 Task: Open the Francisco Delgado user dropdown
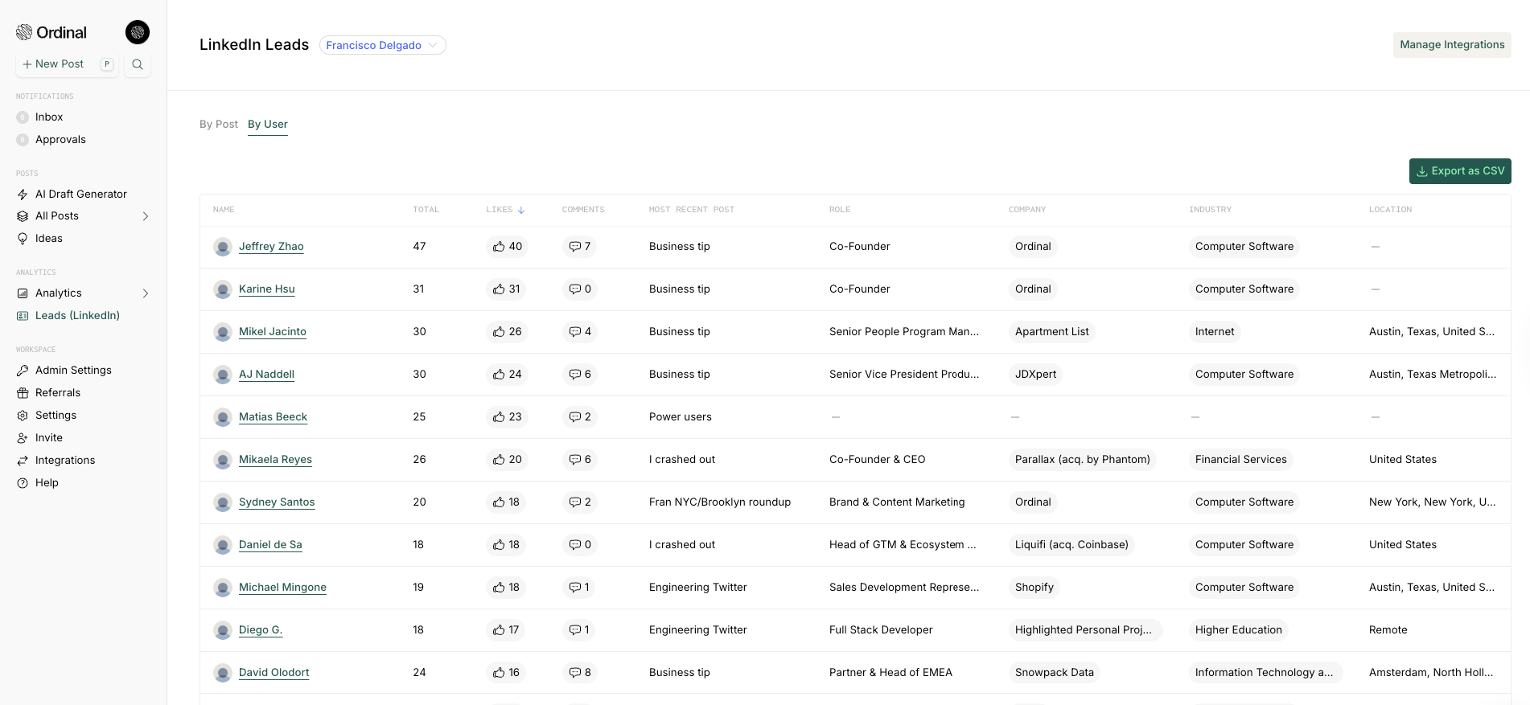(x=383, y=45)
